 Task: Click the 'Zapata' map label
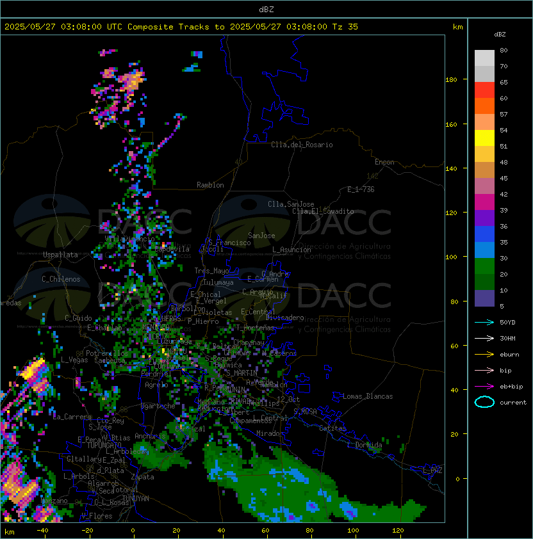pyautogui.click(x=142, y=477)
